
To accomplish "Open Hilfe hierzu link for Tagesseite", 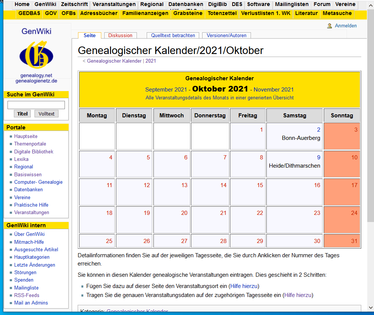I will (x=298, y=295).
